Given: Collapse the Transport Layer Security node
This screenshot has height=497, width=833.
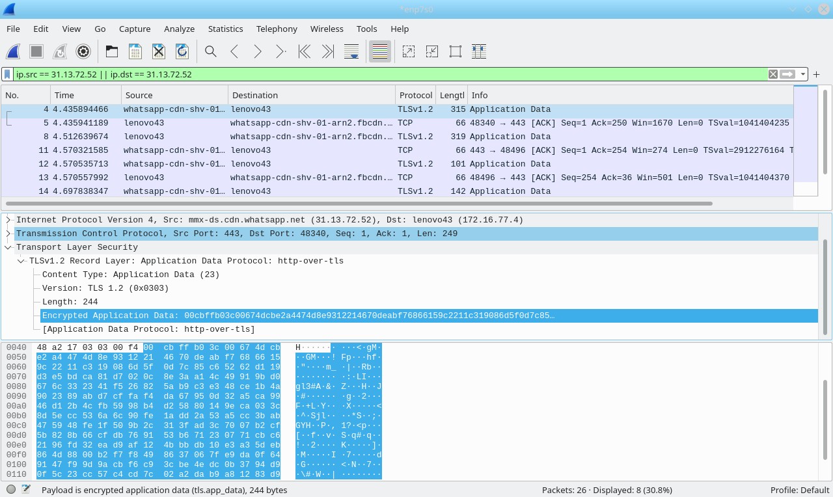Looking at the screenshot, I should (8, 247).
